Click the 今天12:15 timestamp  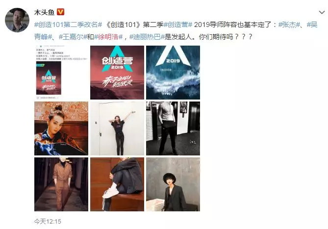pos(48,222)
